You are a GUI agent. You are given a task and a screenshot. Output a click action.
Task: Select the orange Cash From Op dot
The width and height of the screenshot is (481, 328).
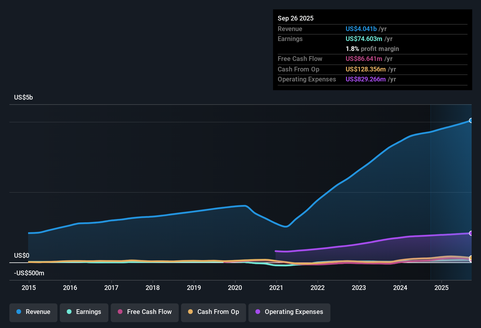(x=190, y=312)
